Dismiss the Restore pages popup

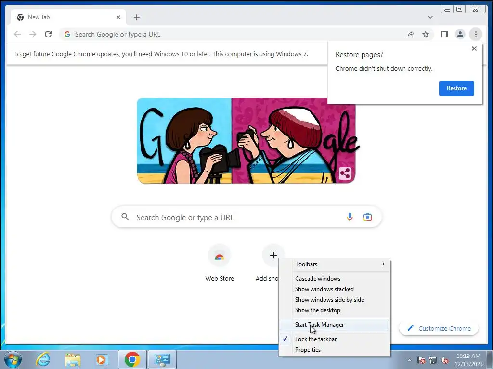pos(474,49)
